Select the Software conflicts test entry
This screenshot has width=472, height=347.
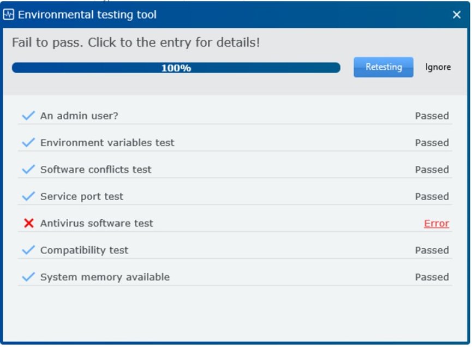point(235,169)
